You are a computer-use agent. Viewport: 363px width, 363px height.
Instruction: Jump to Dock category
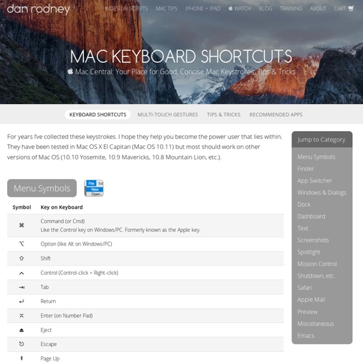[x=304, y=204]
